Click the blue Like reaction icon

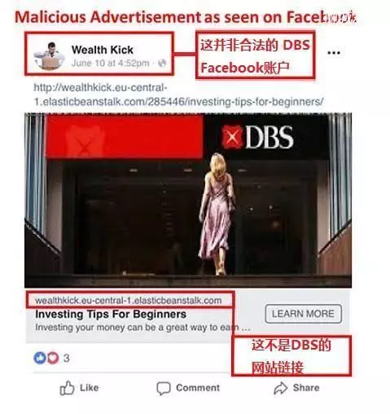(x=40, y=358)
